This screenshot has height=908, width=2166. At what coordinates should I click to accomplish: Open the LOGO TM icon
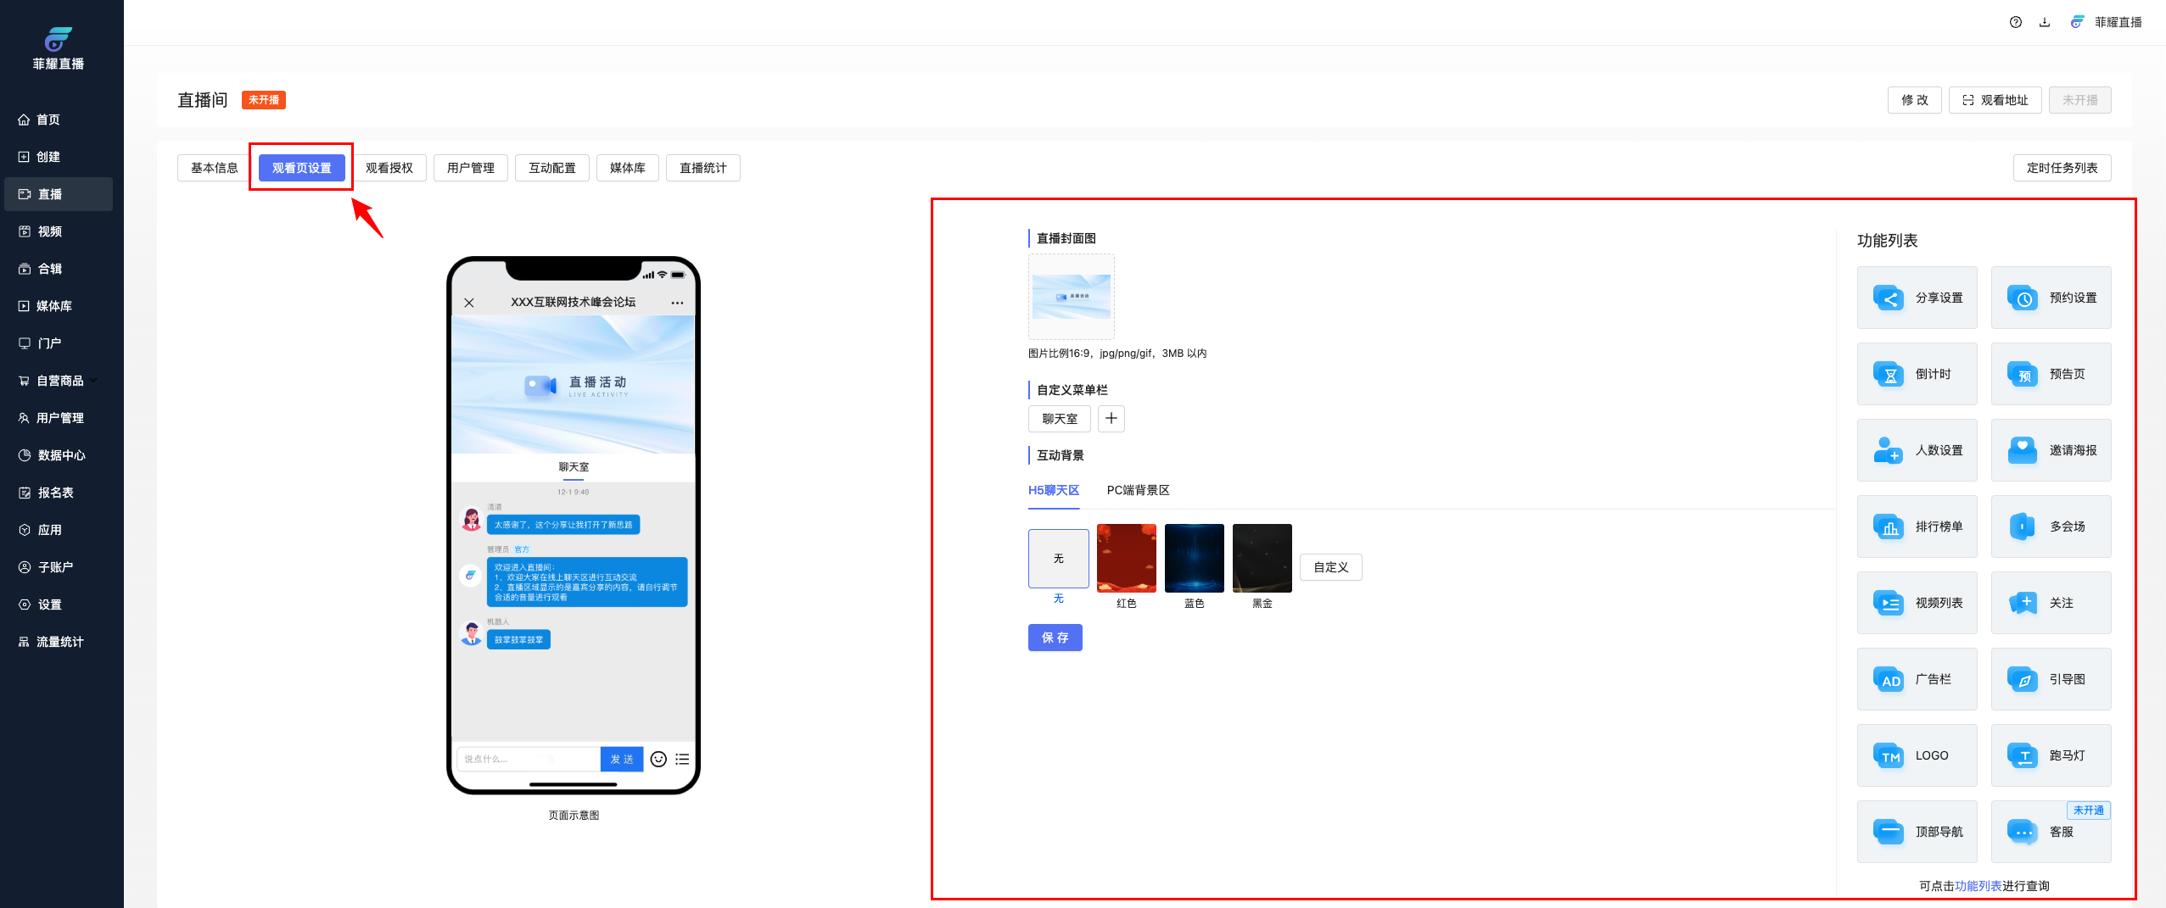[1889, 756]
